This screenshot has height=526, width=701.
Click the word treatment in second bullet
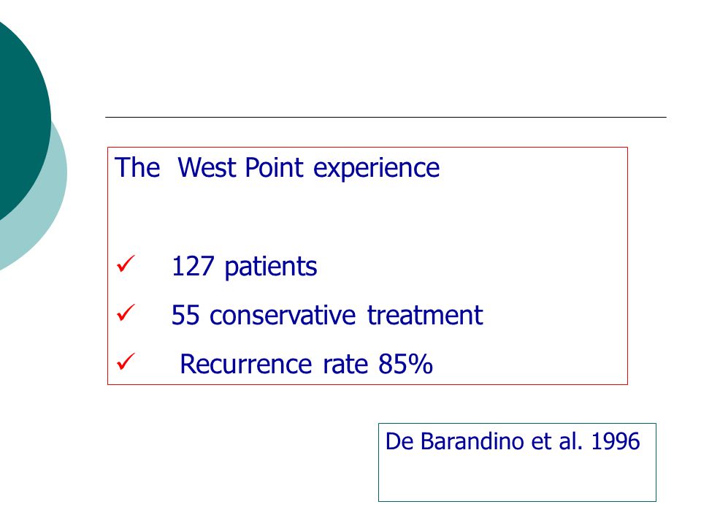point(425,315)
